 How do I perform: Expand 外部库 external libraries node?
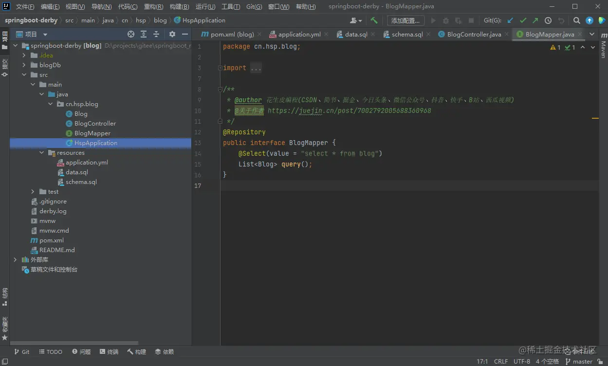(x=15, y=260)
